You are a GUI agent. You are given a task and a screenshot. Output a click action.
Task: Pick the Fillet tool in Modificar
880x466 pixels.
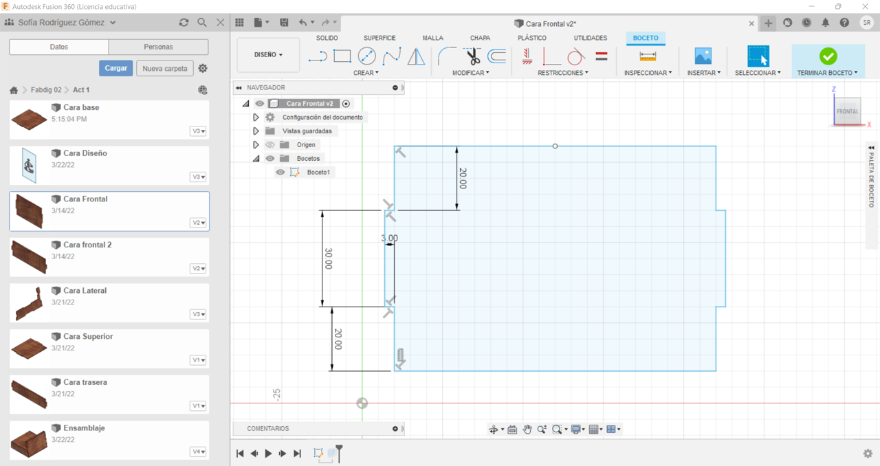(448, 56)
